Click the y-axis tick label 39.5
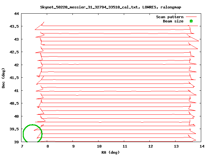This screenshot has width=208, height=156. pos(14,129)
